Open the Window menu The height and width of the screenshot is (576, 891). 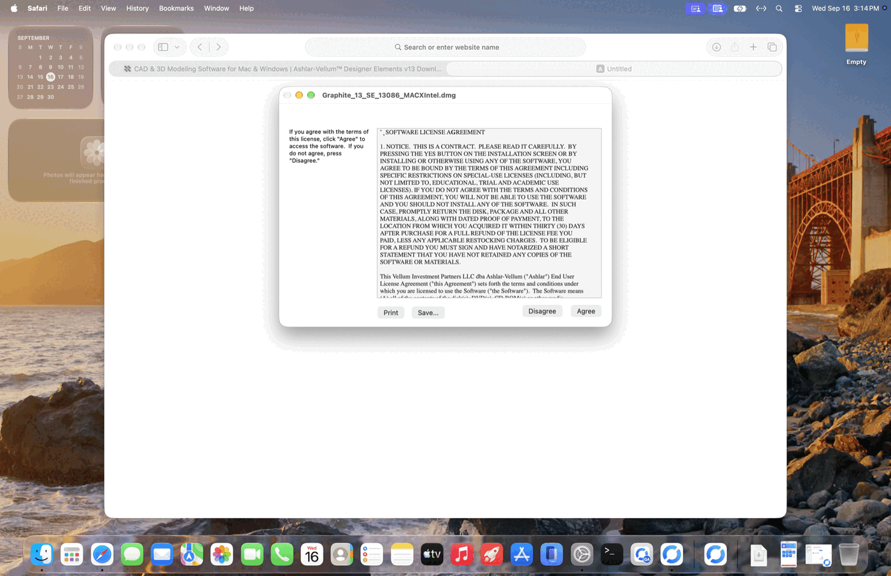(216, 8)
